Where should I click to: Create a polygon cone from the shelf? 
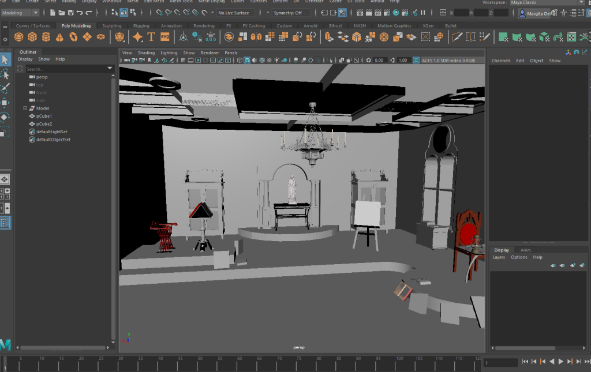tap(59, 37)
